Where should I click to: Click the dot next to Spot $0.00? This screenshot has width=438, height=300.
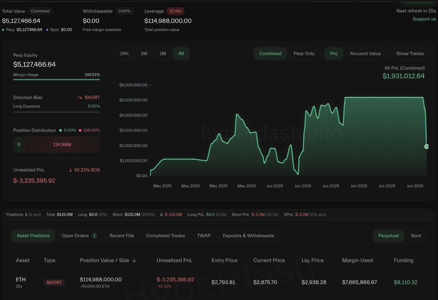tap(47, 30)
